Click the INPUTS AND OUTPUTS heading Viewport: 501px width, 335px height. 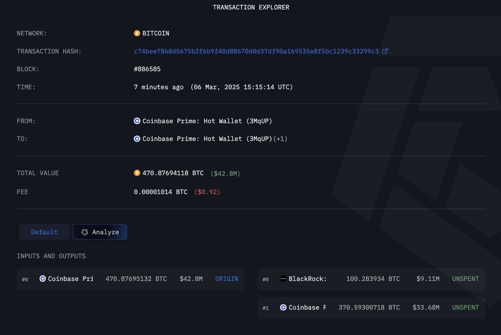point(51,256)
